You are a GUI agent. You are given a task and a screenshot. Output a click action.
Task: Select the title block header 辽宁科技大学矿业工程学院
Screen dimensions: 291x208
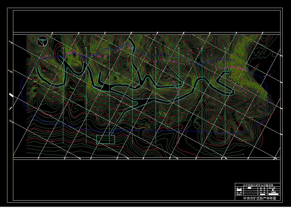(258, 185)
